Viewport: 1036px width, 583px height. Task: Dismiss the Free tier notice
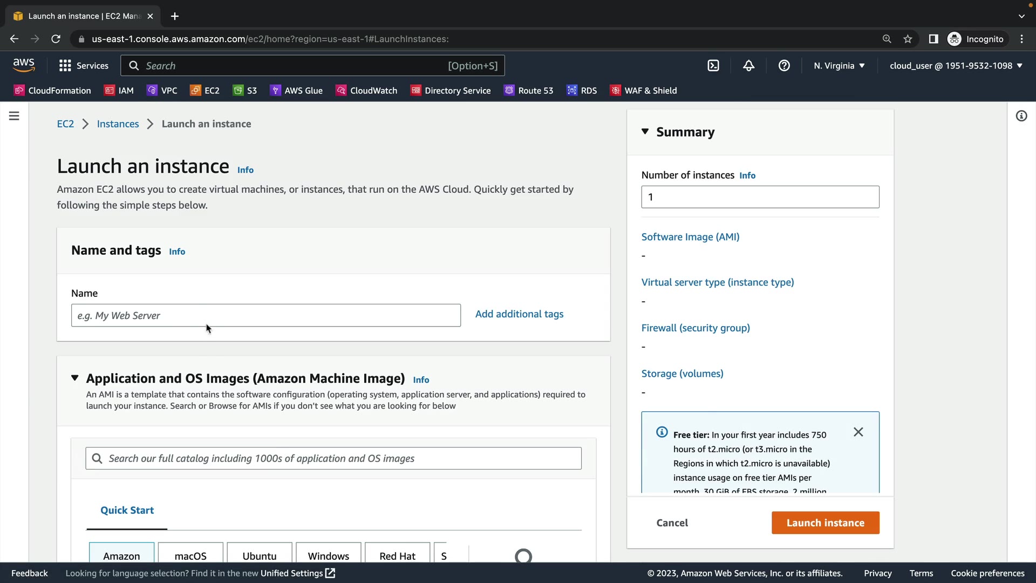[x=858, y=432]
